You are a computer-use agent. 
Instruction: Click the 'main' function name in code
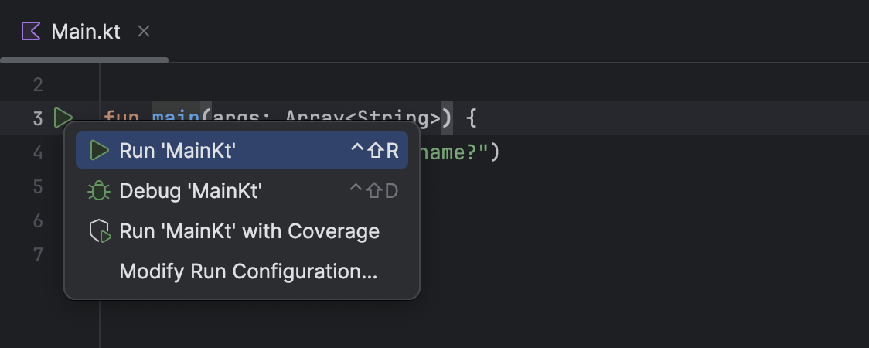pos(176,118)
